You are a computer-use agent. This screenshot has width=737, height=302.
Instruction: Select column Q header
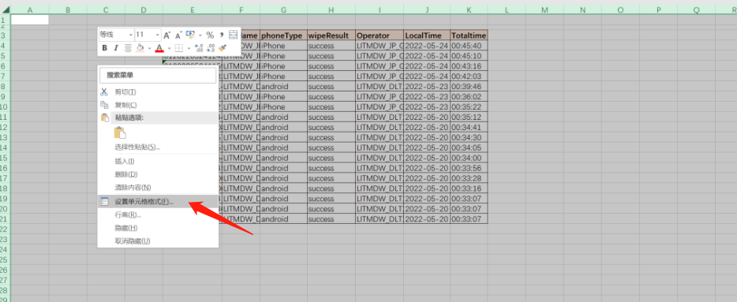coord(697,9)
